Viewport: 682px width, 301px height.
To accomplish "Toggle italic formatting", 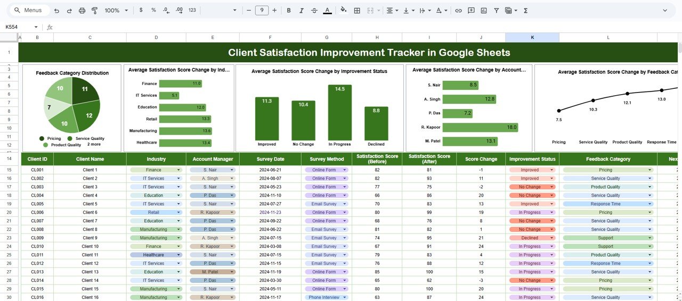I will click(x=302, y=10).
